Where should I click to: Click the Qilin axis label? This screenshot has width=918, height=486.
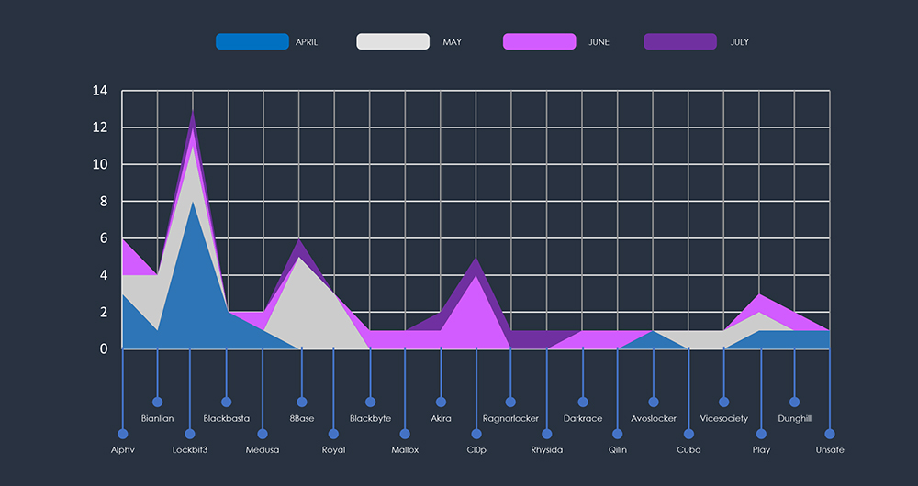pos(618,450)
